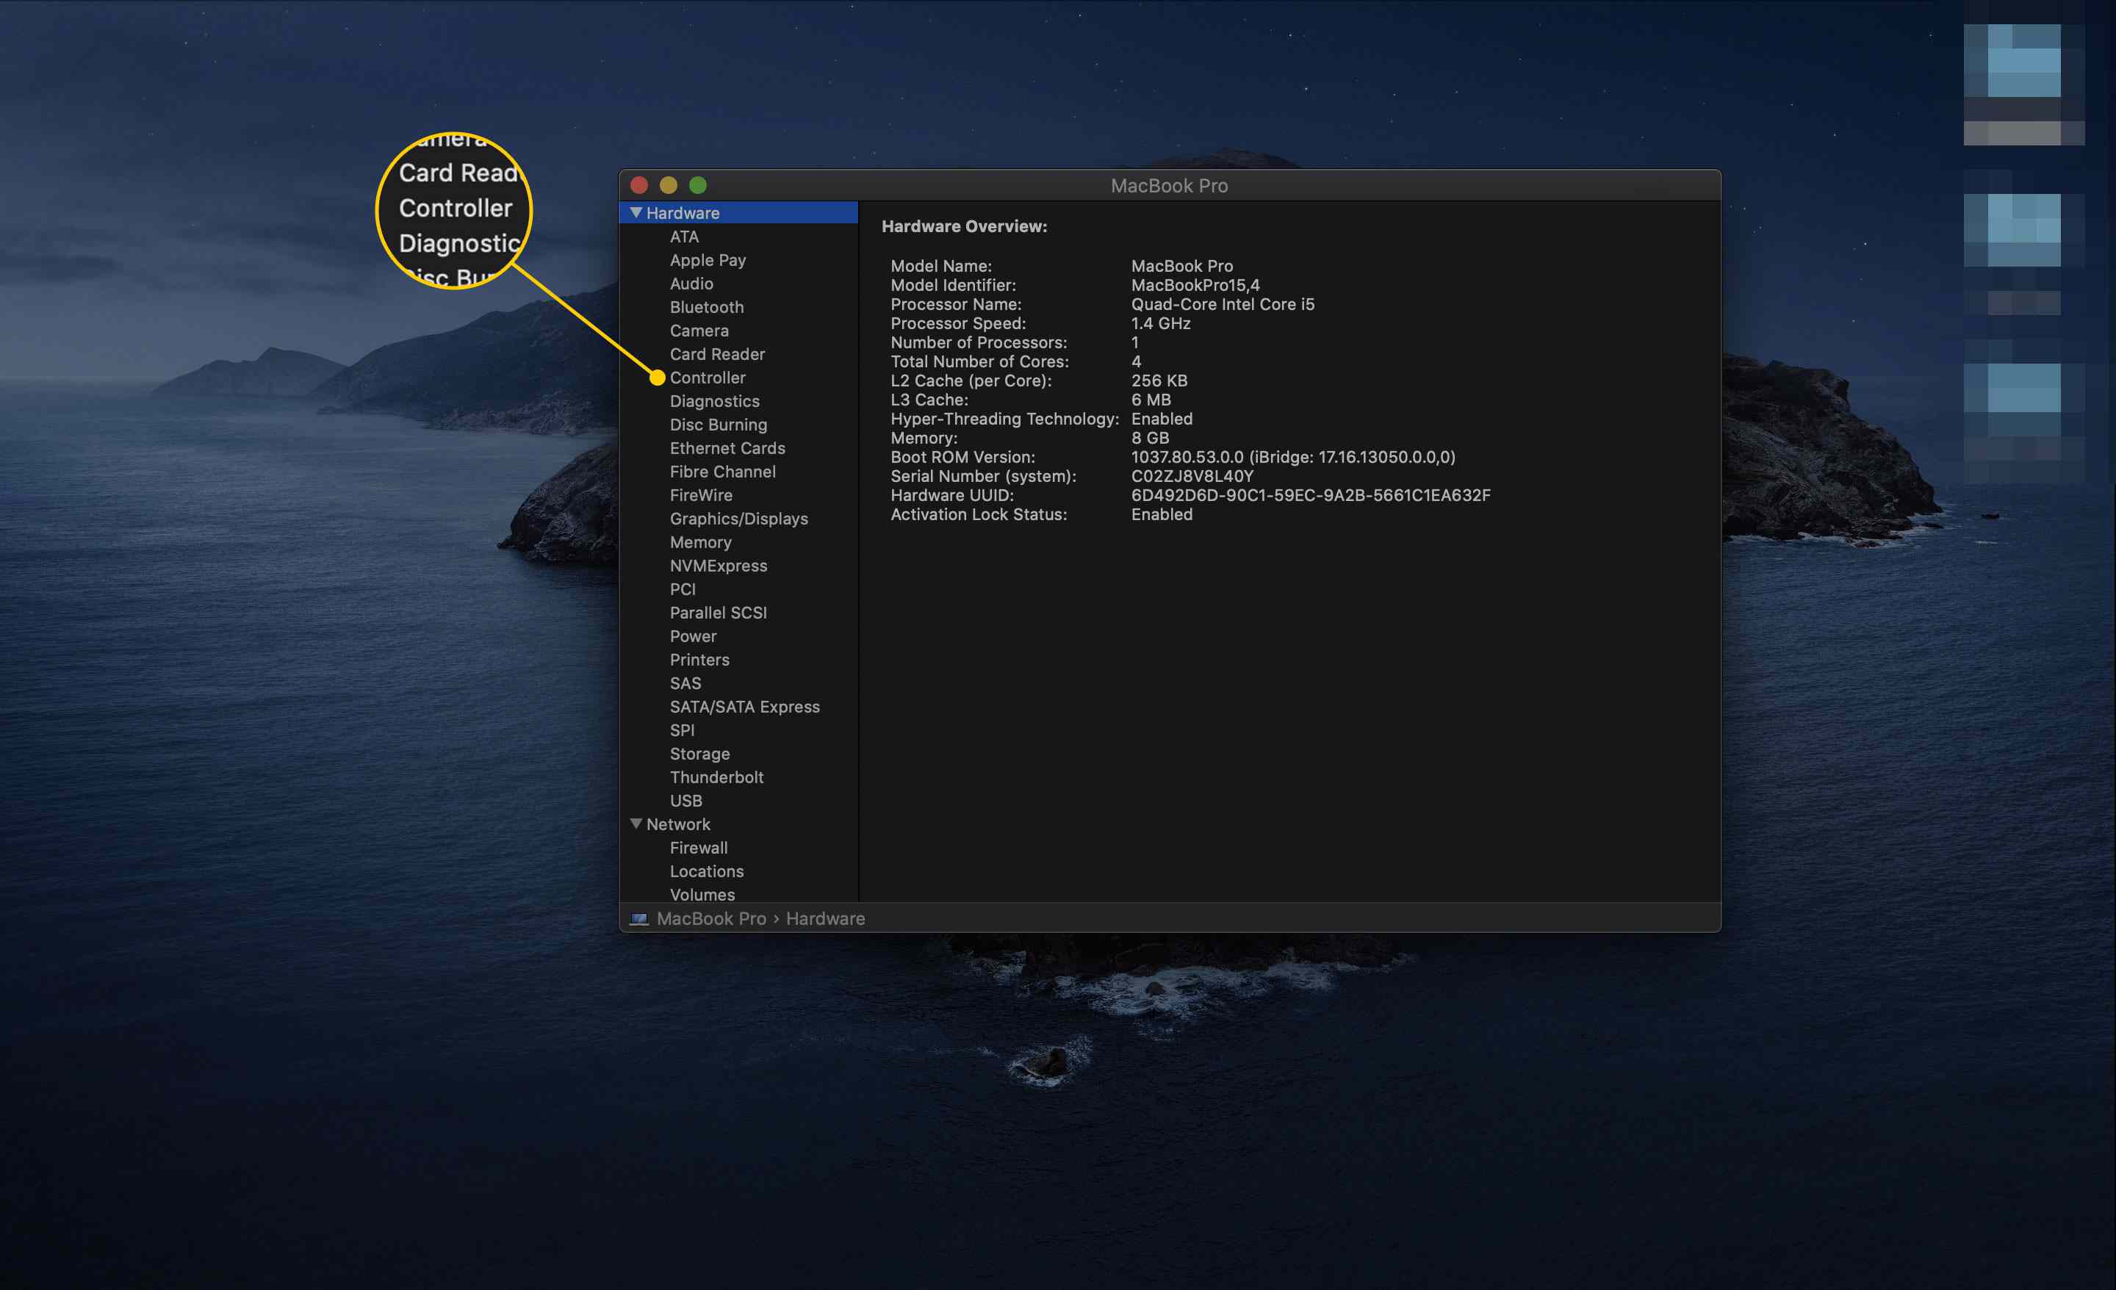Open FireWire details
Viewport: 2116px width, 1290px height.
point(701,496)
